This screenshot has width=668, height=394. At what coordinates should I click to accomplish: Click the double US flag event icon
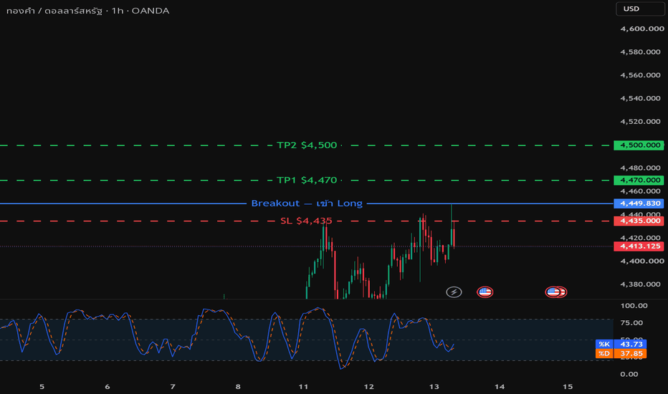tap(556, 292)
